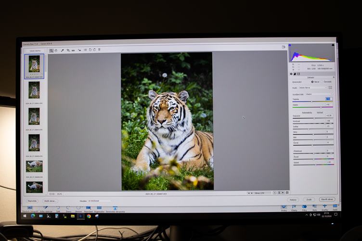362x241 pixels.
Task: Click the Zřetelnost clarity slider
Action: pyautogui.click(x=313, y=153)
